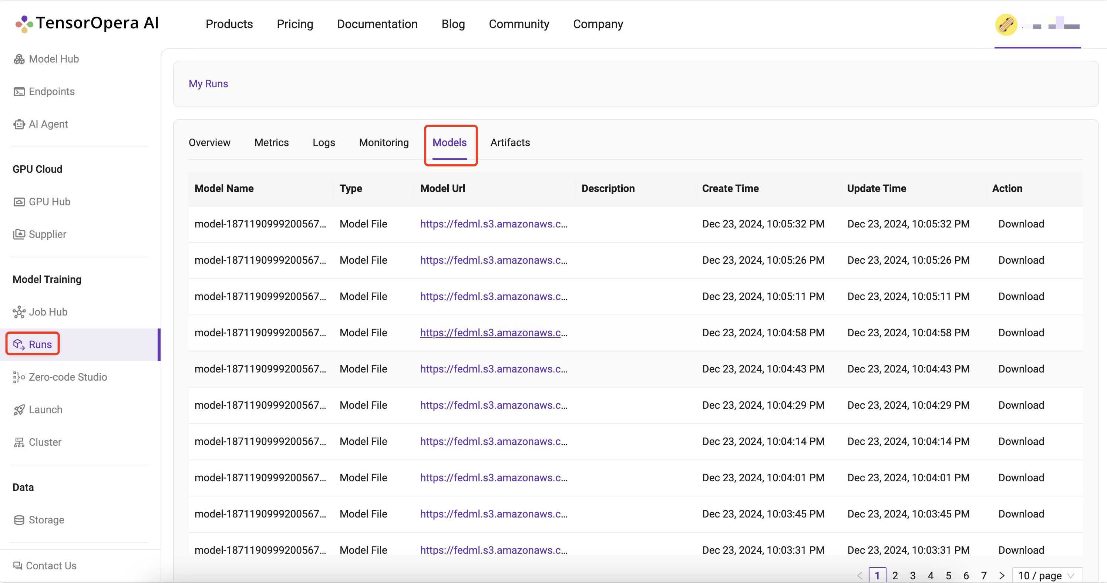Go to page 7 of models

[x=984, y=575]
